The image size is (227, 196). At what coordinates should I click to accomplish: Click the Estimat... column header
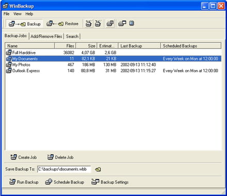click(108, 46)
